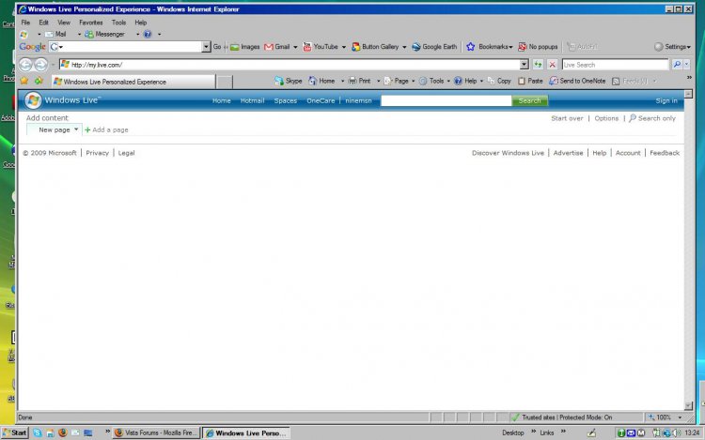Click Search only mode link
This screenshot has height=440, width=705.
click(652, 118)
